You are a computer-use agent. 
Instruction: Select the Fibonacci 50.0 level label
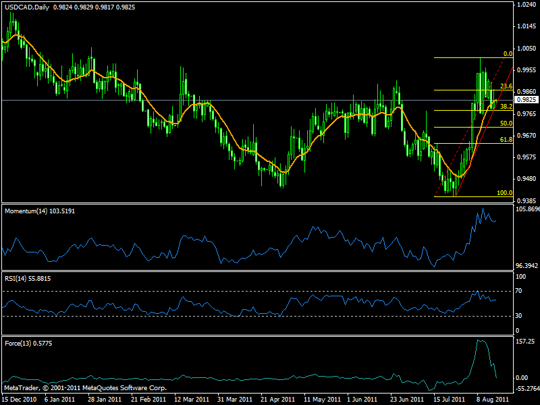click(x=506, y=124)
